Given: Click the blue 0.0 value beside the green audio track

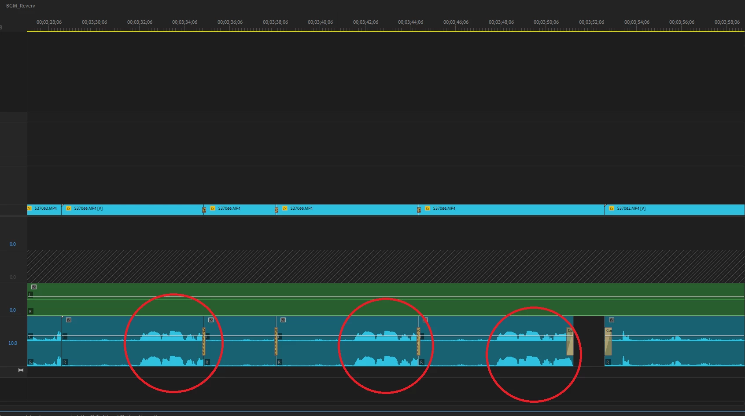Looking at the screenshot, I should [x=13, y=310].
